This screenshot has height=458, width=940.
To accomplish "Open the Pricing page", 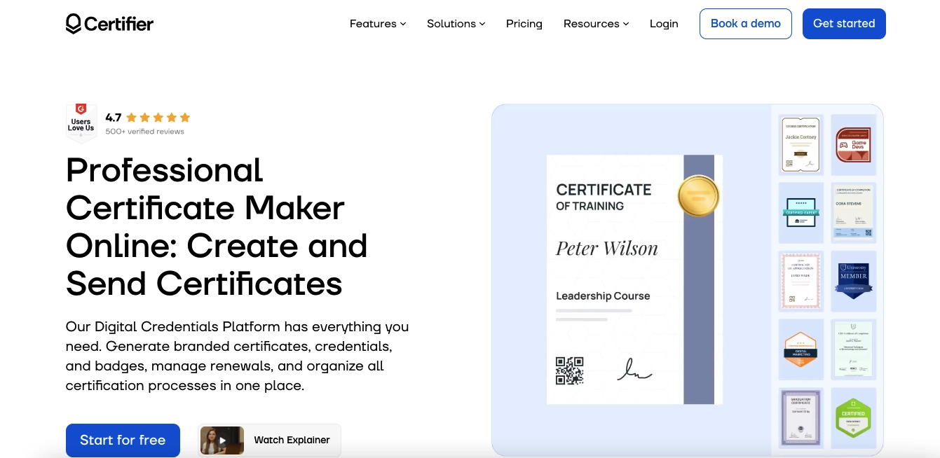I will [524, 24].
